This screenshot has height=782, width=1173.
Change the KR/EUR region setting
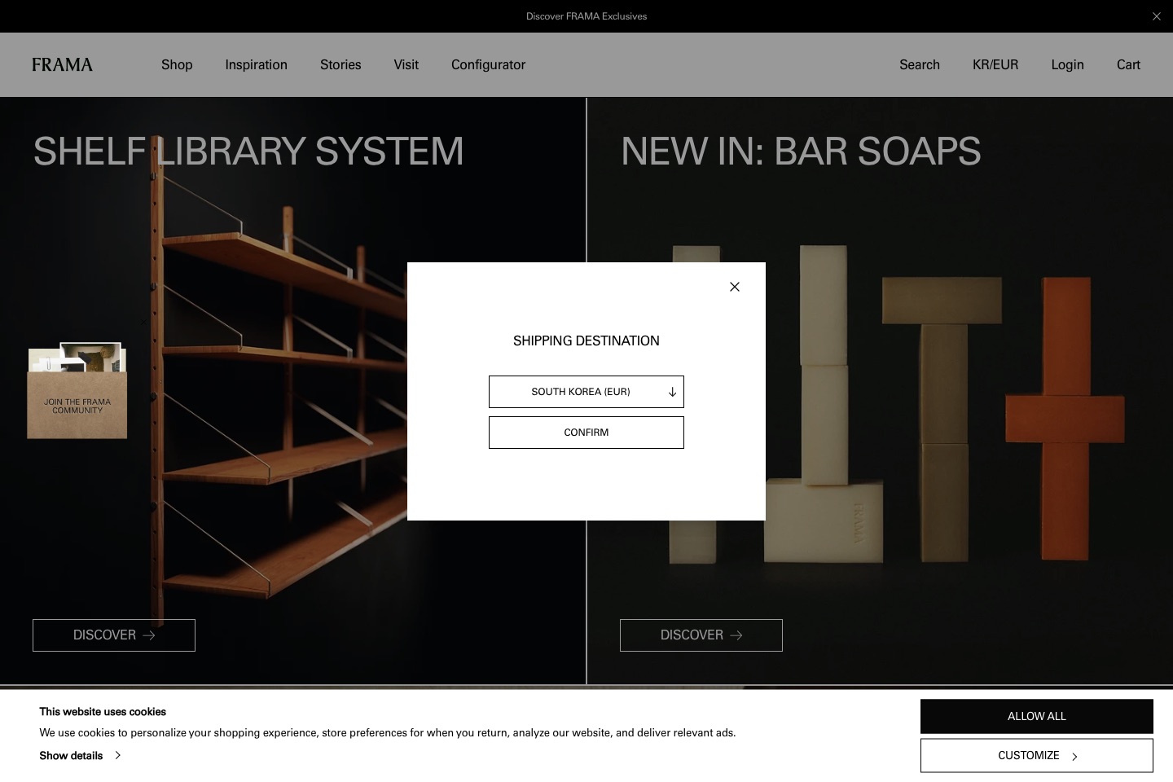point(995,64)
